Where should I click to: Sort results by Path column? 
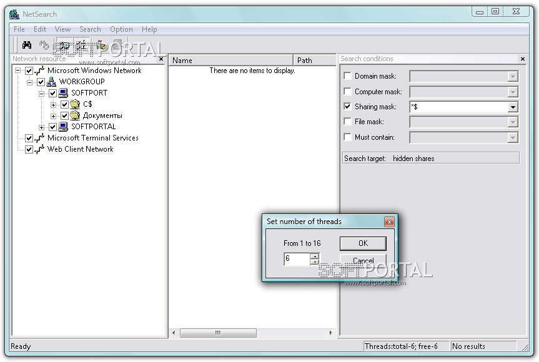315,61
